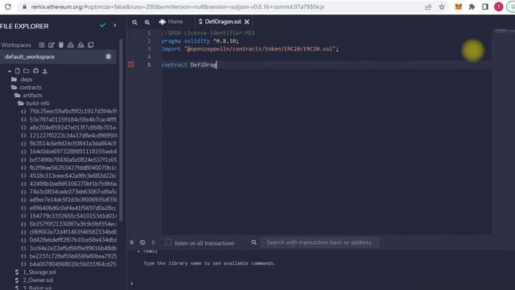Image resolution: width=515 pixels, height=290 pixels.
Task: Expand the File Explorer panel chevron
Action: pyautogui.click(x=114, y=25)
